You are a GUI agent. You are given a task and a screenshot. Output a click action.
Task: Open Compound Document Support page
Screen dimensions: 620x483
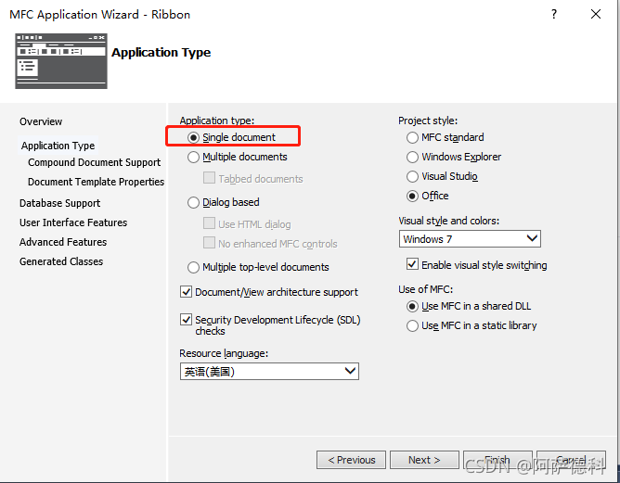(94, 163)
